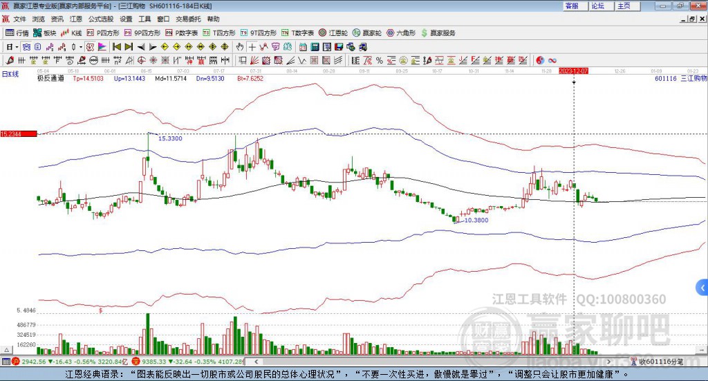Jump to first bar with skip-back icon
Image resolution: width=708 pixels, height=381 pixels.
click(x=116, y=47)
